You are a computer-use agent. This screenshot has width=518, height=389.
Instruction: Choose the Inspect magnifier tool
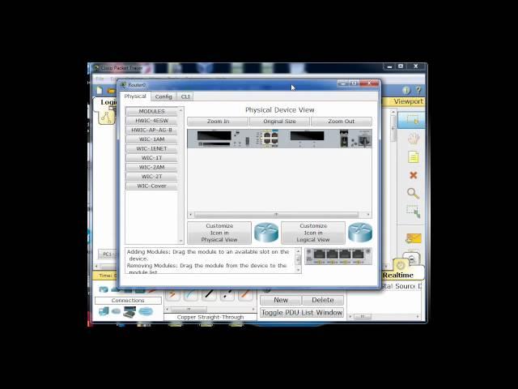coord(413,193)
